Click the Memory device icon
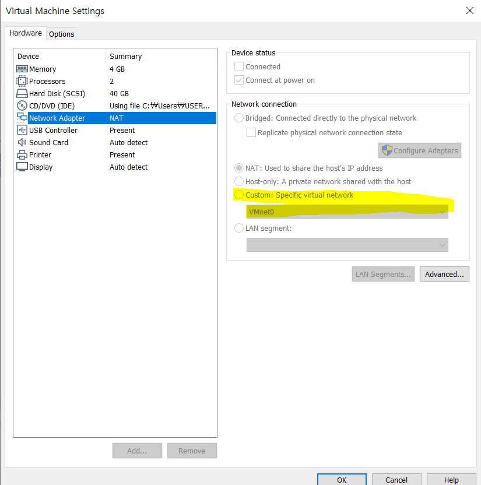 pyautogui.click(x=22, y=69)
